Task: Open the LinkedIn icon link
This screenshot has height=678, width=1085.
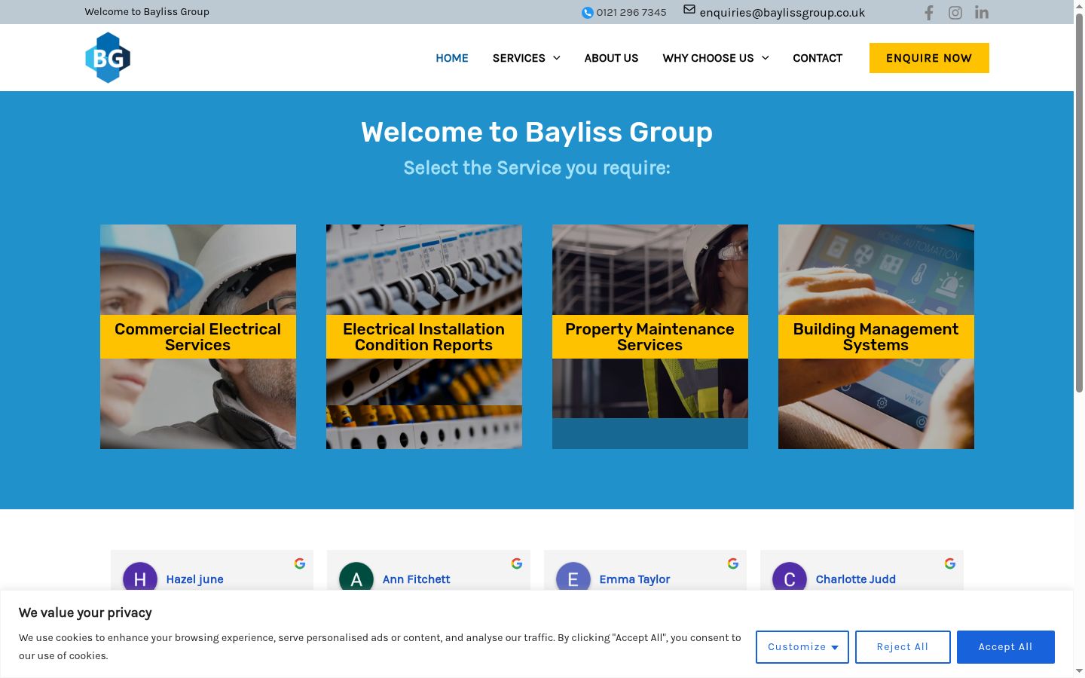Action: tap(982, 13)
